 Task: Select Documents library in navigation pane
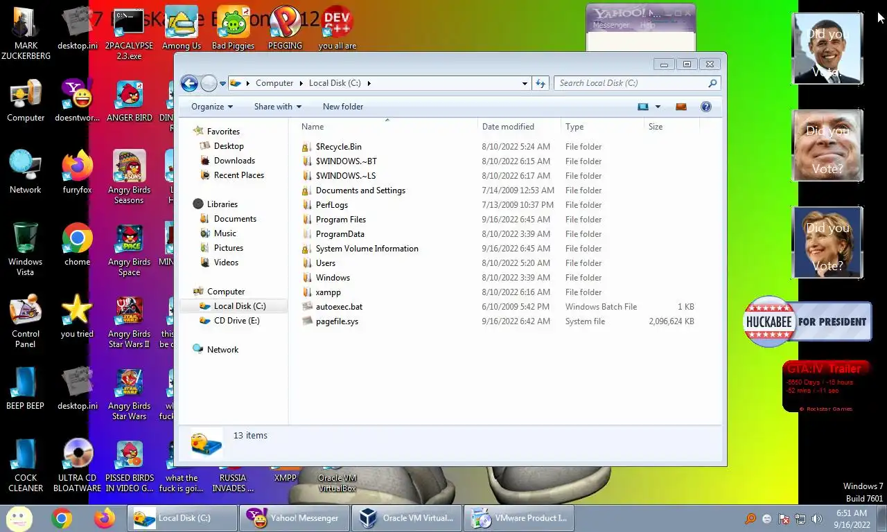pyautogui.click(x=235, y=219)
